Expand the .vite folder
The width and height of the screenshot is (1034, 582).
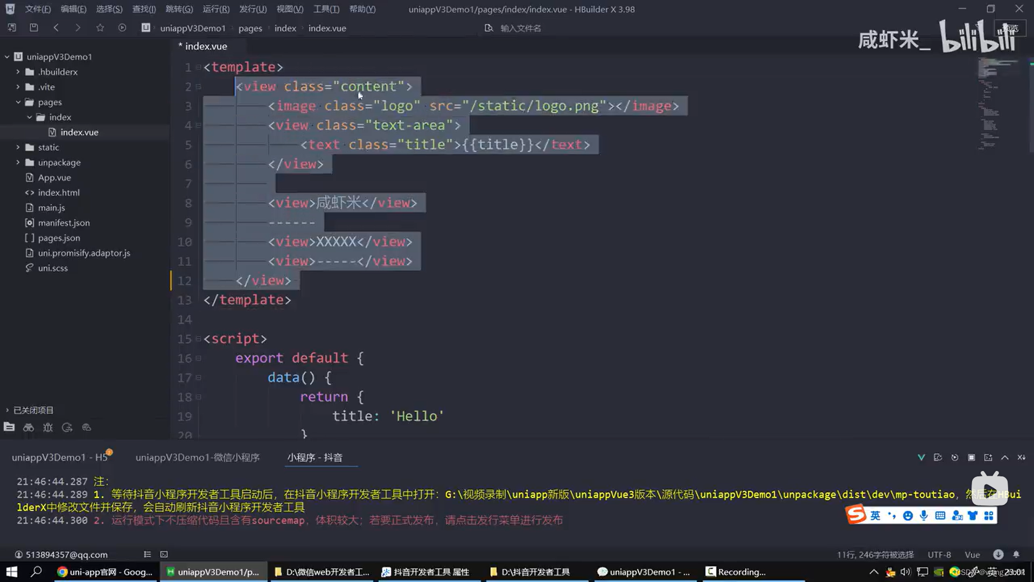pos(18,87)
